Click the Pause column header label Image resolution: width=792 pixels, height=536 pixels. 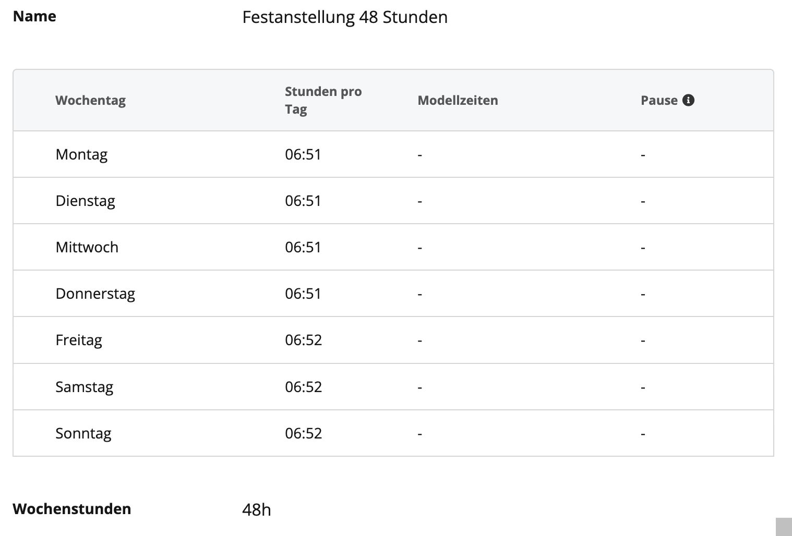point(659,100)
